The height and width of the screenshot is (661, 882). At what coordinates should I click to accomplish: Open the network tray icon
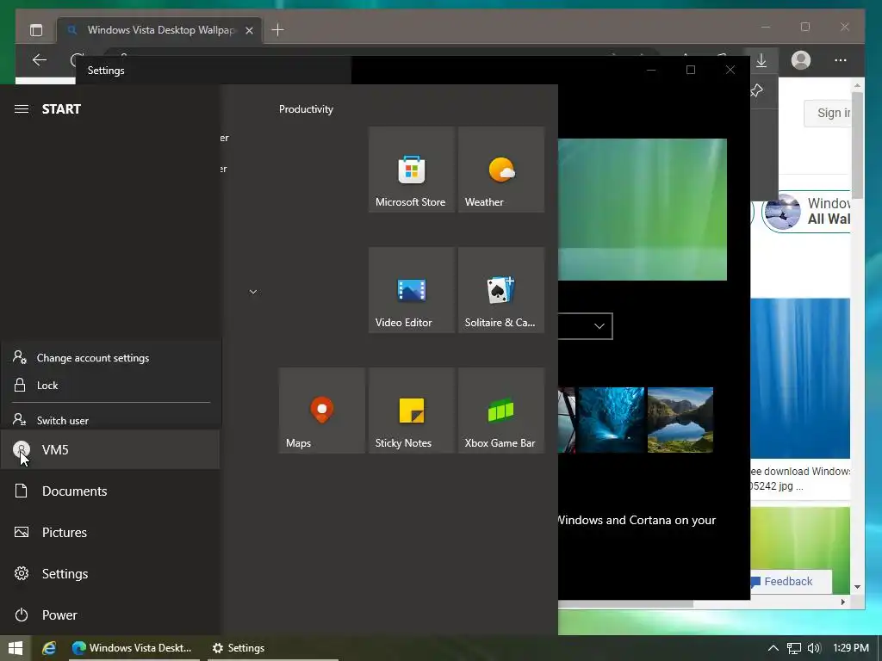[793, 648]
